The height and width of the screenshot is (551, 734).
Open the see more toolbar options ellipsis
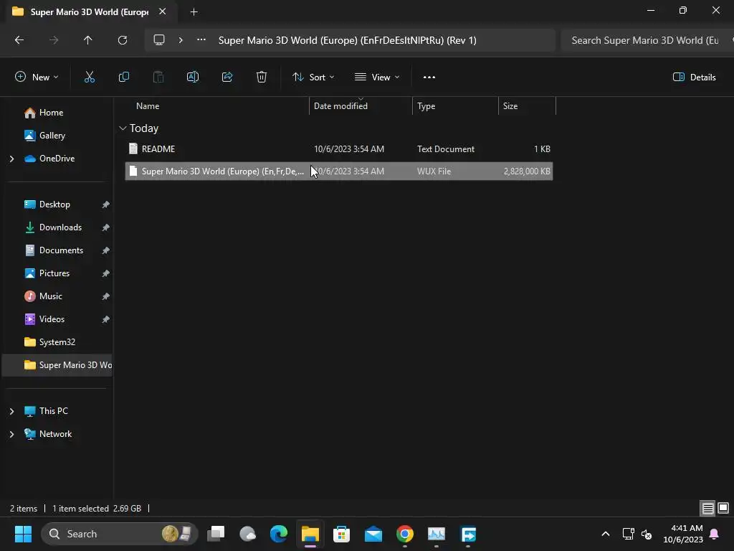point(429,77)
